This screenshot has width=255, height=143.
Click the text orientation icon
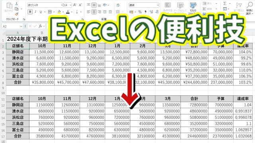pyautogui.click(x=105, y=5)
